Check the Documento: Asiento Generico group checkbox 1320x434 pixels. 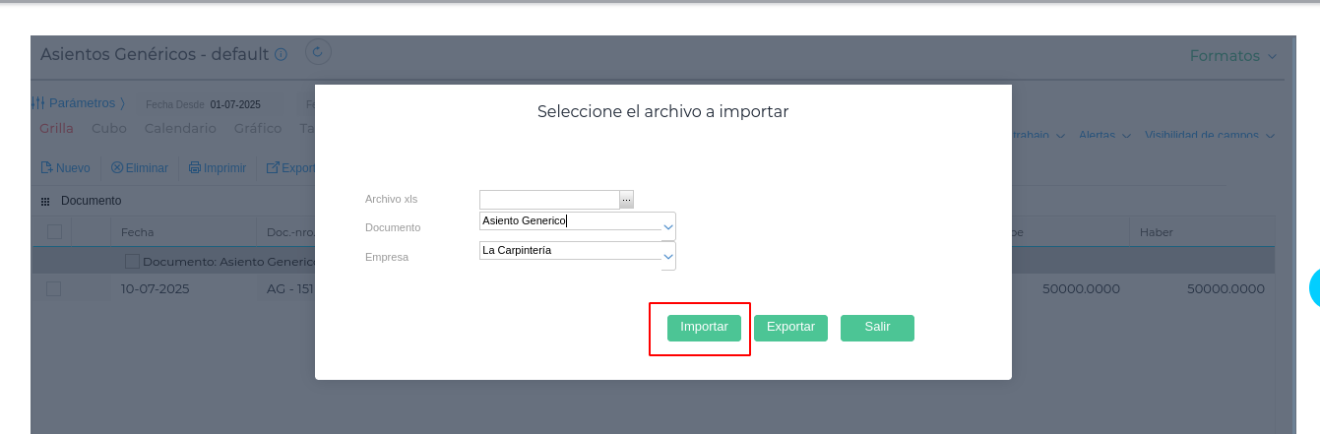(132, 262)
